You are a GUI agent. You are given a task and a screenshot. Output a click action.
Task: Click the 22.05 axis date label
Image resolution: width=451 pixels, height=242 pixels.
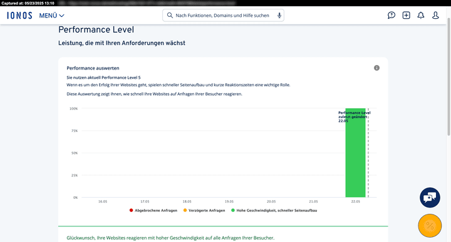(356, 201)
